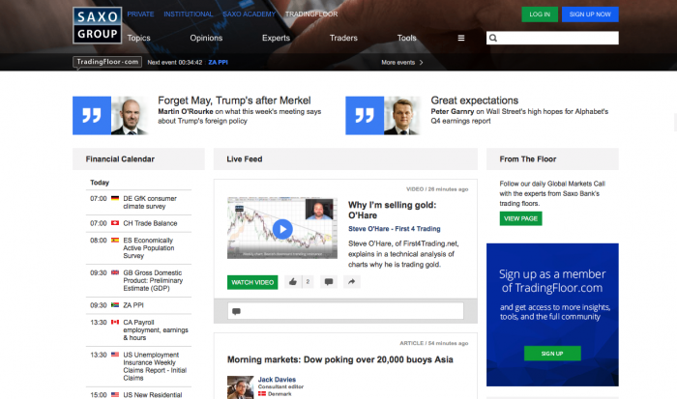Viewport: 677px width, 399px height.
Task: Click the comment bubble icon on video
Action: 329,282
